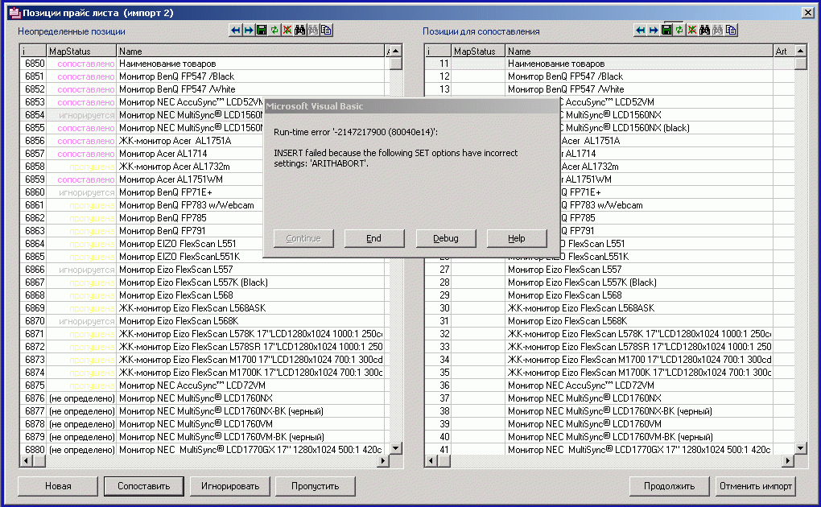Click left grid horizontal scrollbar left arrow
The height and width of the screenshot is (507, 821).
click(x=26, y=461)
